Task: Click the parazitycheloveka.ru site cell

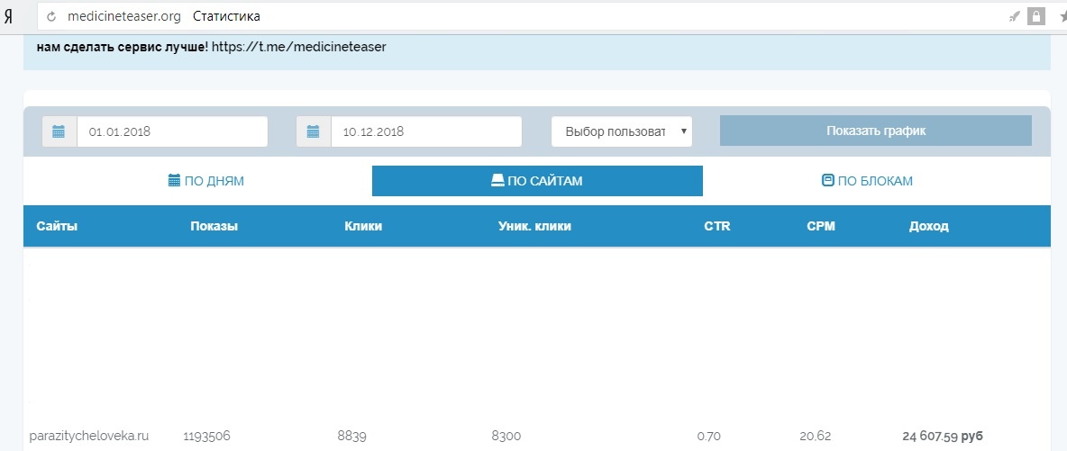Action: pyautogui.click(x=89, y=436)
